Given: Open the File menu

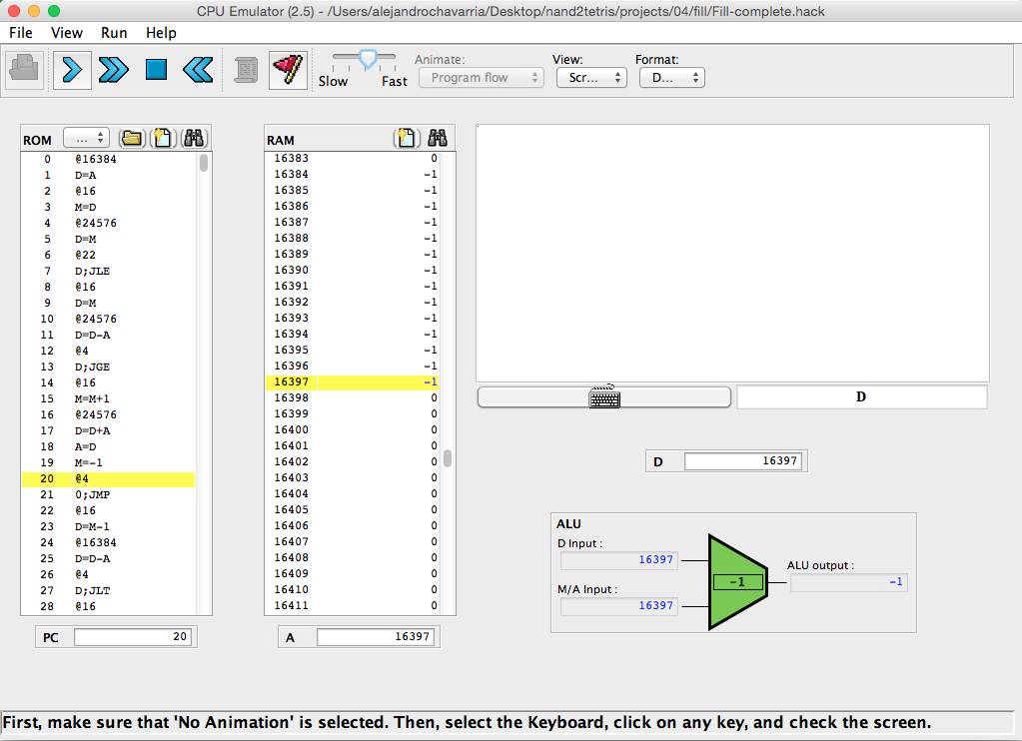Looking at the screenshot, I should tap(21, 33).
